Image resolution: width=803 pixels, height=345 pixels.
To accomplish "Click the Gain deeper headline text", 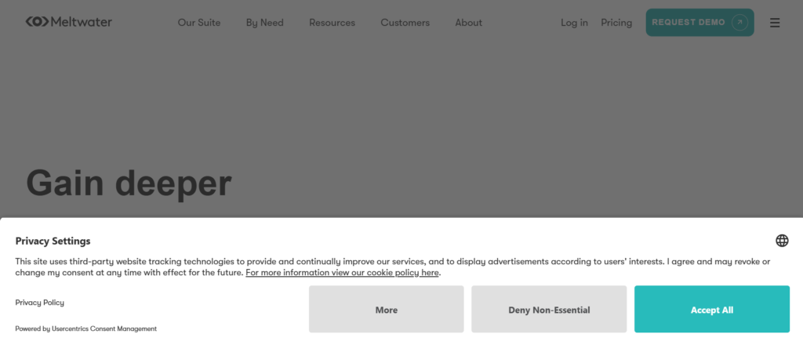I will tap(129, 183).
